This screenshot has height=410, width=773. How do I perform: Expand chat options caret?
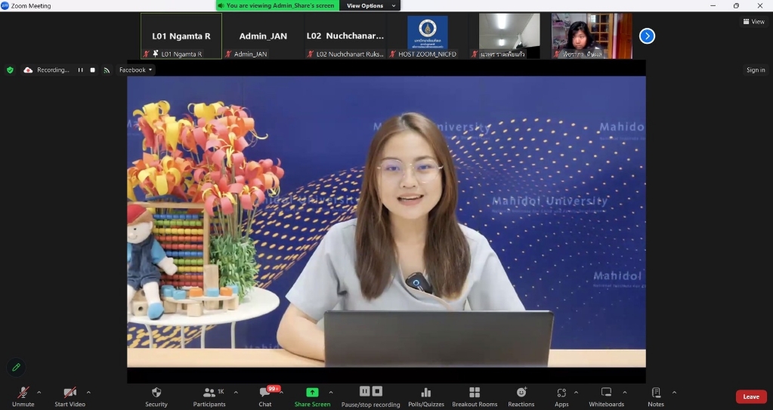tap(282, 393)
